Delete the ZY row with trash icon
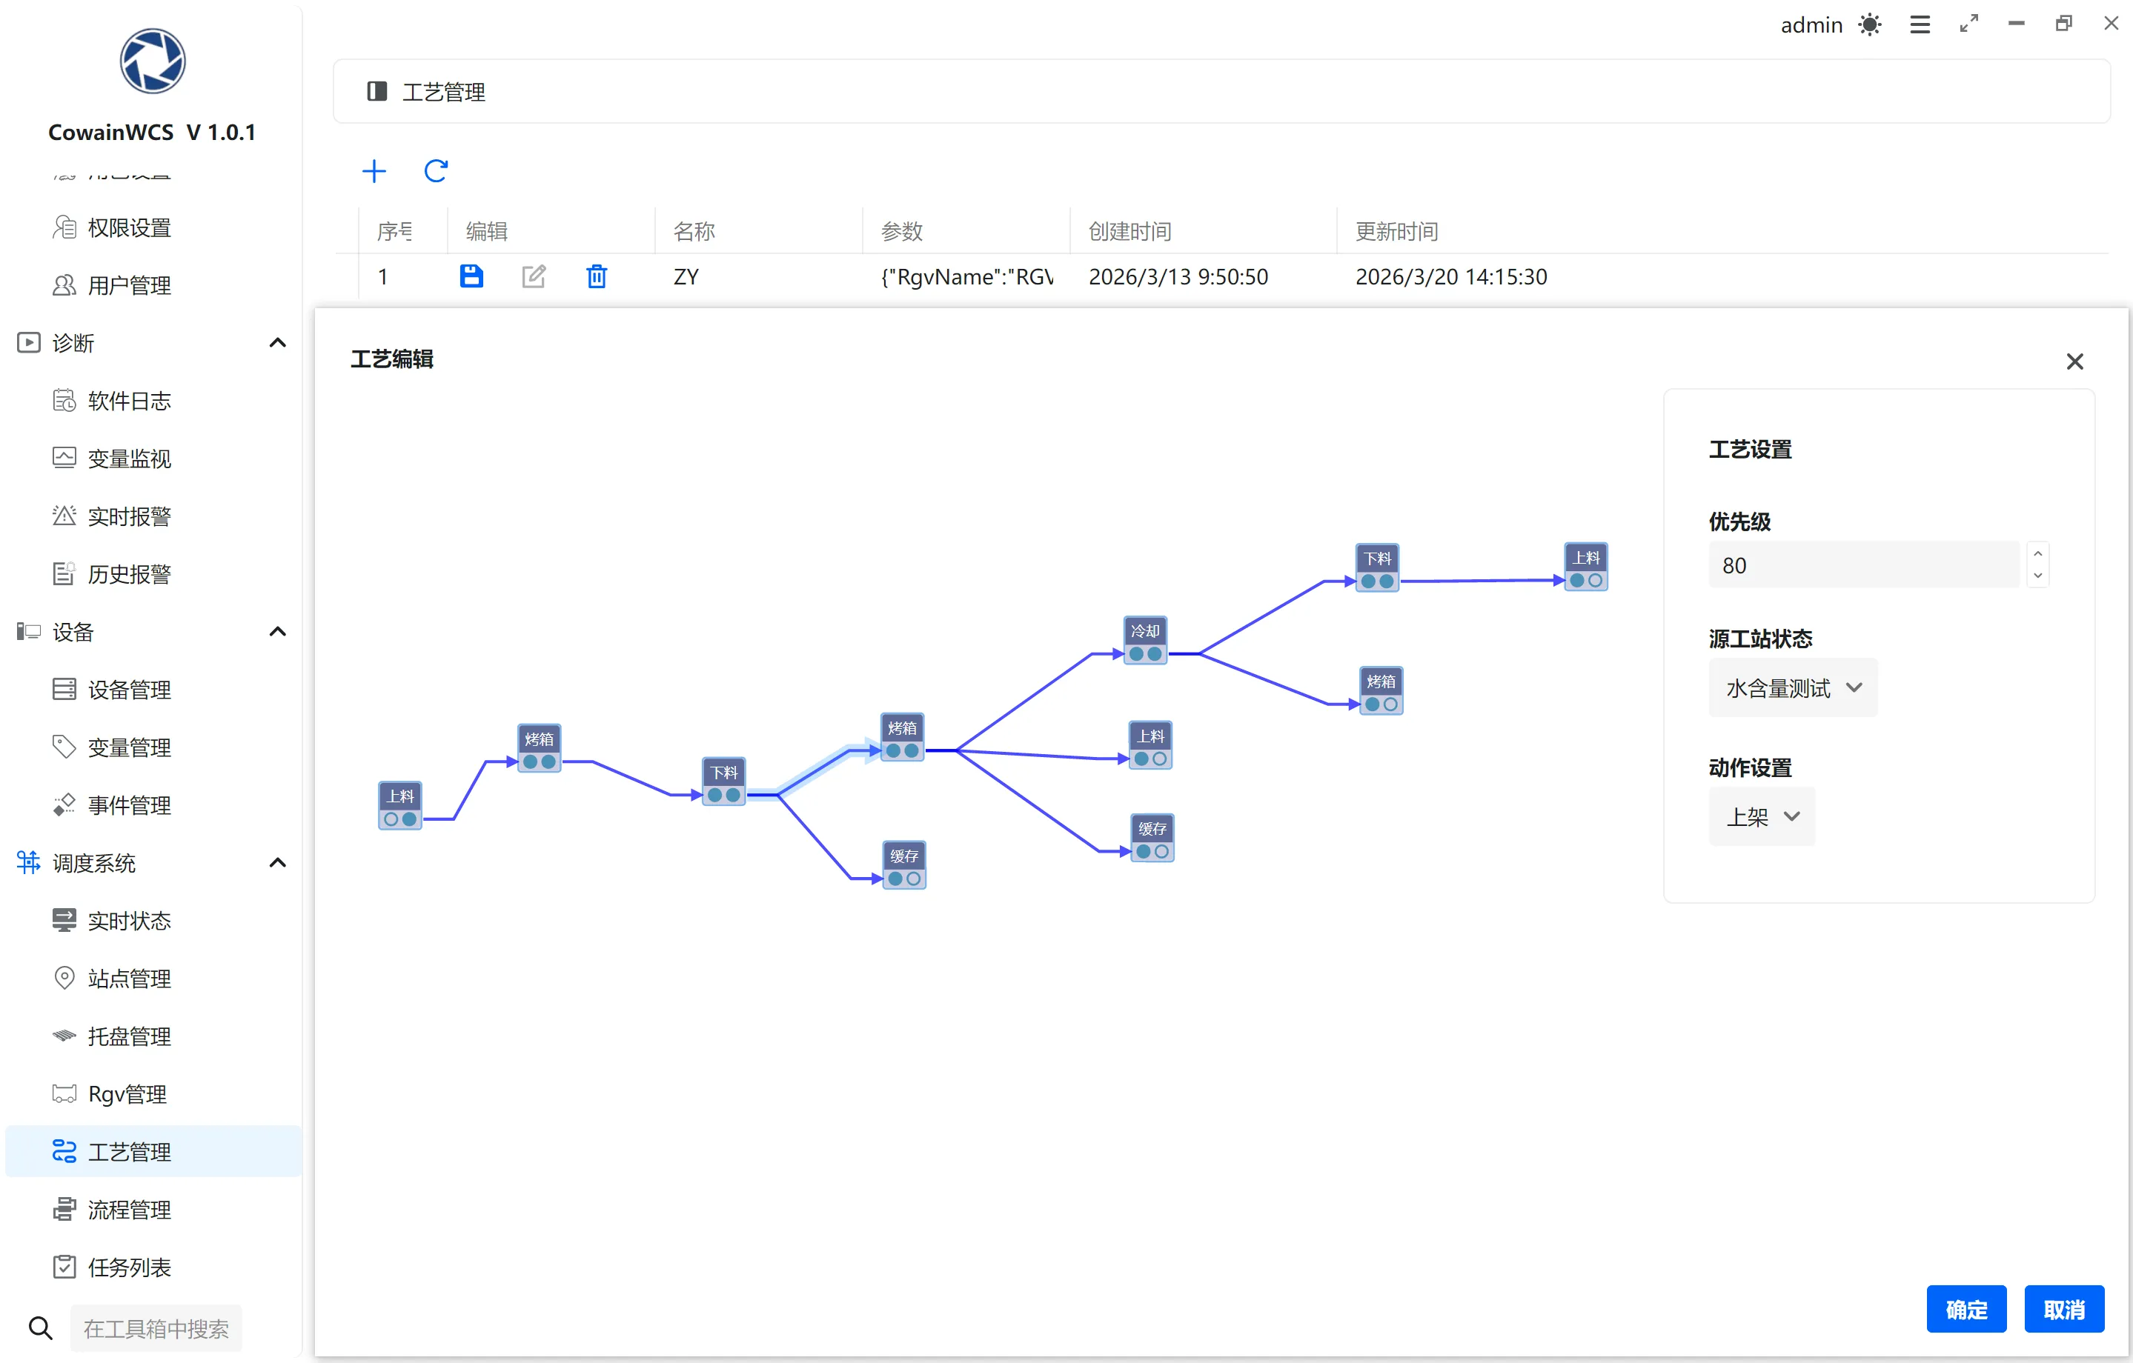Screen dimensions: 2133x1363 click(x=597, y=277)
